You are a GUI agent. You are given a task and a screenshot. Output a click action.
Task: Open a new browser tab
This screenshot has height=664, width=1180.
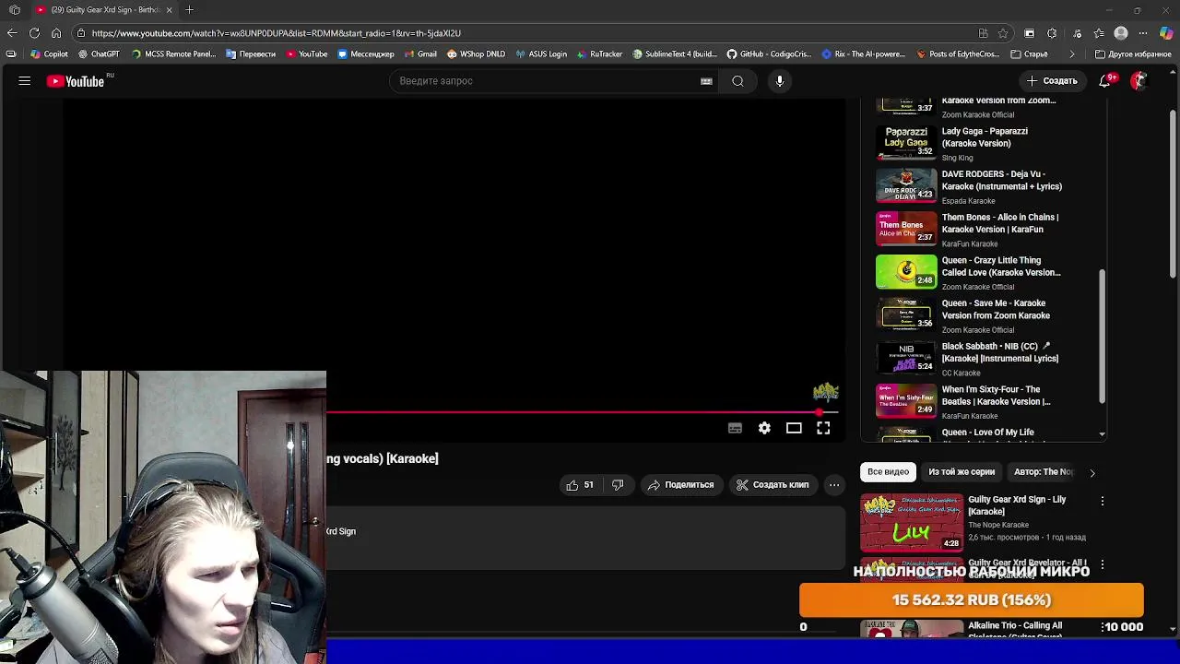point(189,10)
